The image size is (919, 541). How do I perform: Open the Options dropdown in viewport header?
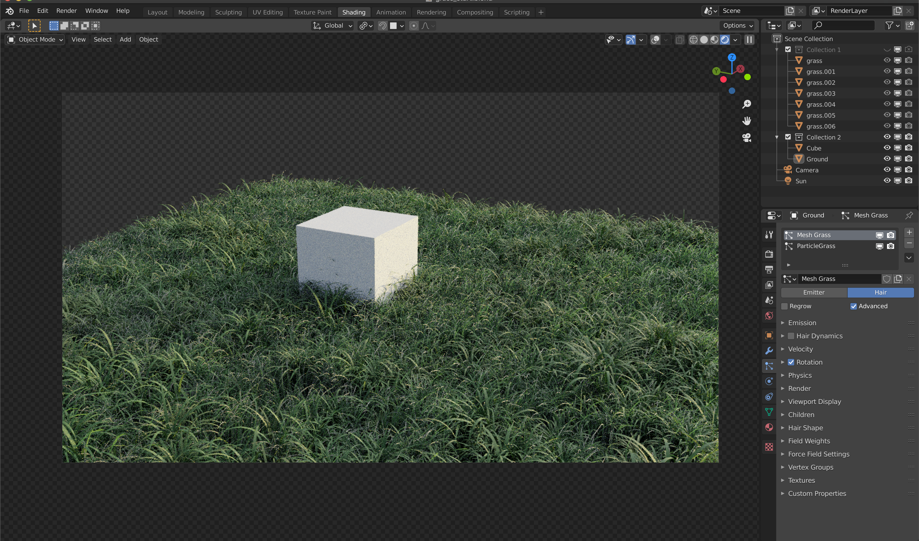[x=737, y=25]
